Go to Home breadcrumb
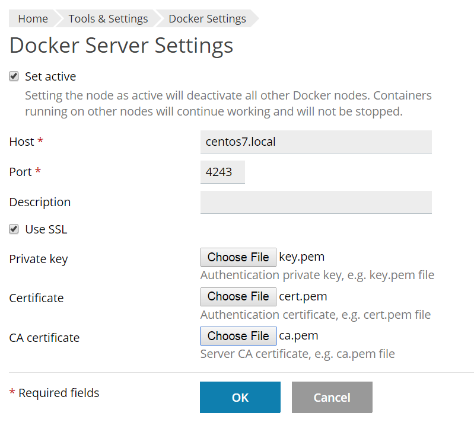 [x=33, y=19]
